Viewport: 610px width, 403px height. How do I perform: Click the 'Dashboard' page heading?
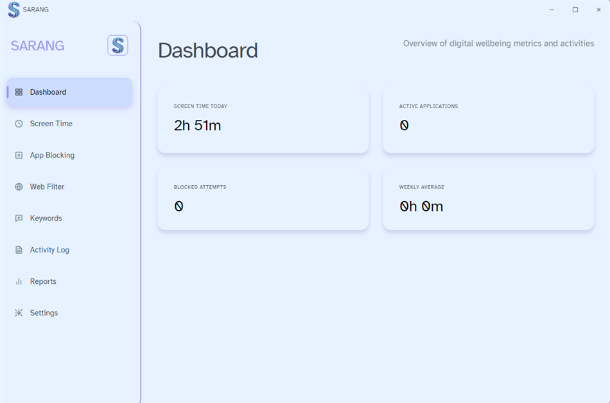208,51
